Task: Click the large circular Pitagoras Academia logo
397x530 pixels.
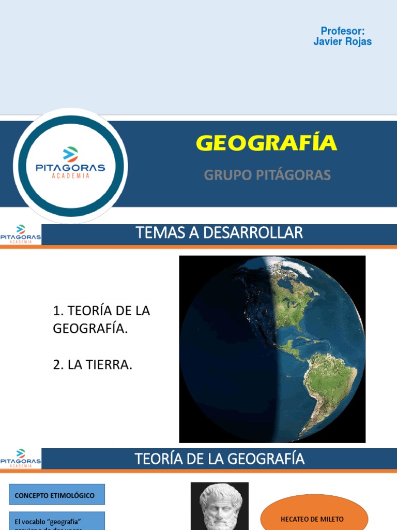Action: pos(70,166)
